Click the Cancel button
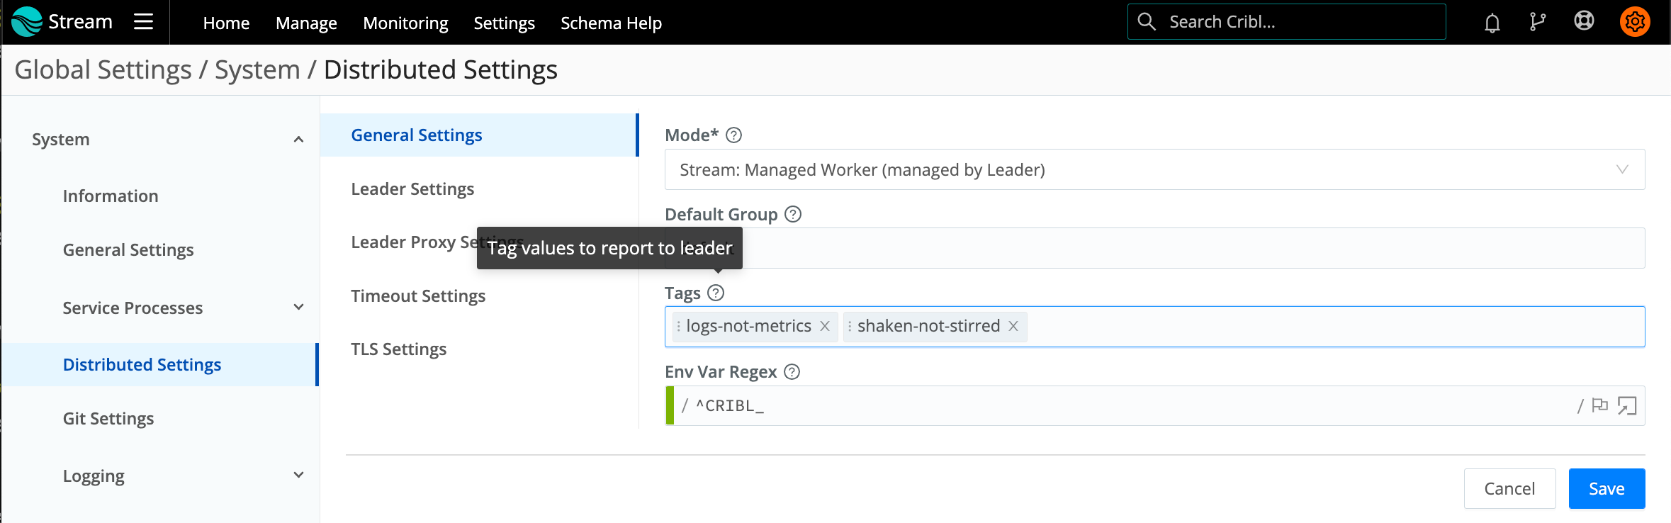This screenshot has width=1671, height=523. [x=1509, y=488]
